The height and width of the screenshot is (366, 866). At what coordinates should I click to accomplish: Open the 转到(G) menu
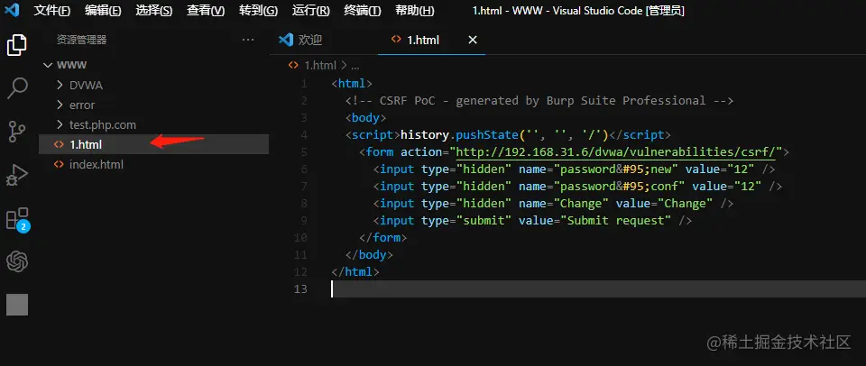point(259,11)
